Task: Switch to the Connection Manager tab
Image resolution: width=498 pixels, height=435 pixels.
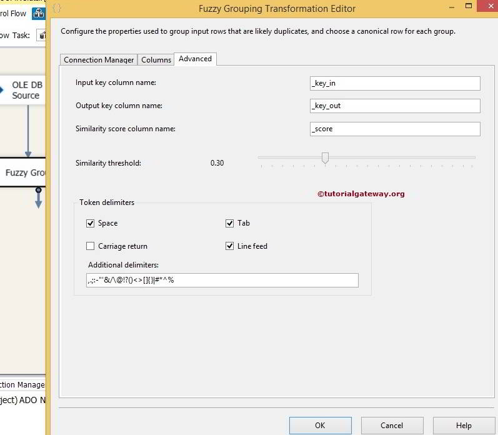Action: pyautogui.click(x=99, y=60)
